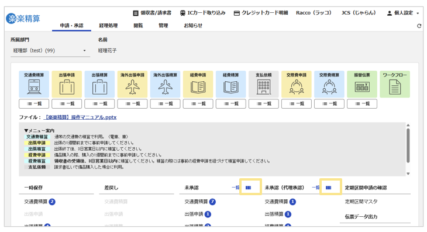This screenshot has width=427, height=232.
Task: Click the 伝票データ出力 heading
Action: click(x=361, y=217)
